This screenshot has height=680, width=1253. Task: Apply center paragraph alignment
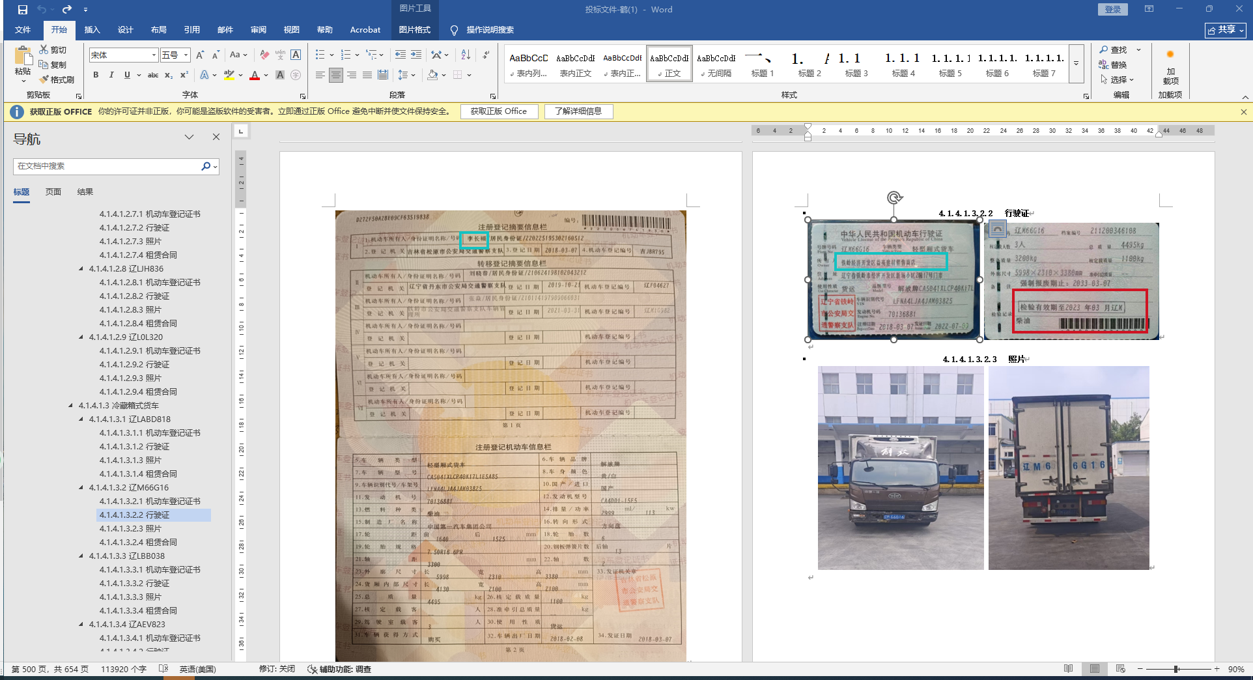335,75
